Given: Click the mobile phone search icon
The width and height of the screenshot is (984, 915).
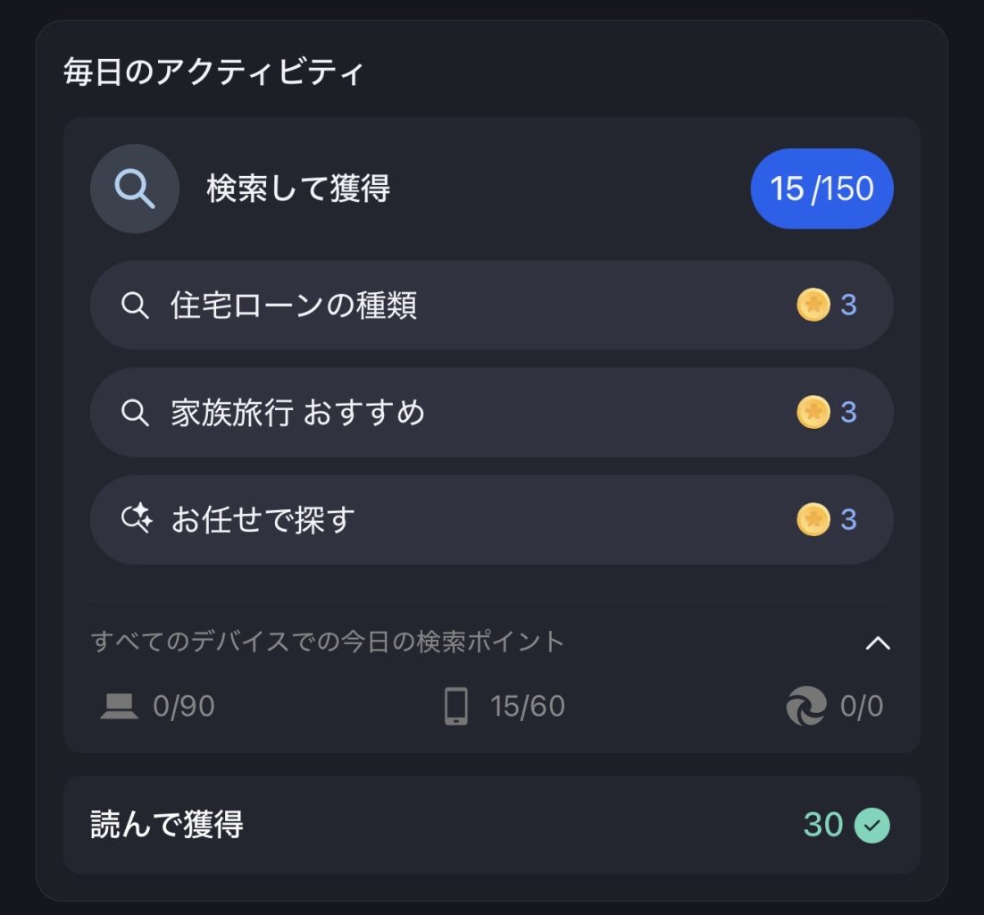Looking at the screenshot, I should [x=455, y=707].
